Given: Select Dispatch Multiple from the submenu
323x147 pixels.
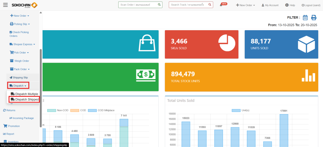Looking at the screenshot, I should click(x=24, y=94).
